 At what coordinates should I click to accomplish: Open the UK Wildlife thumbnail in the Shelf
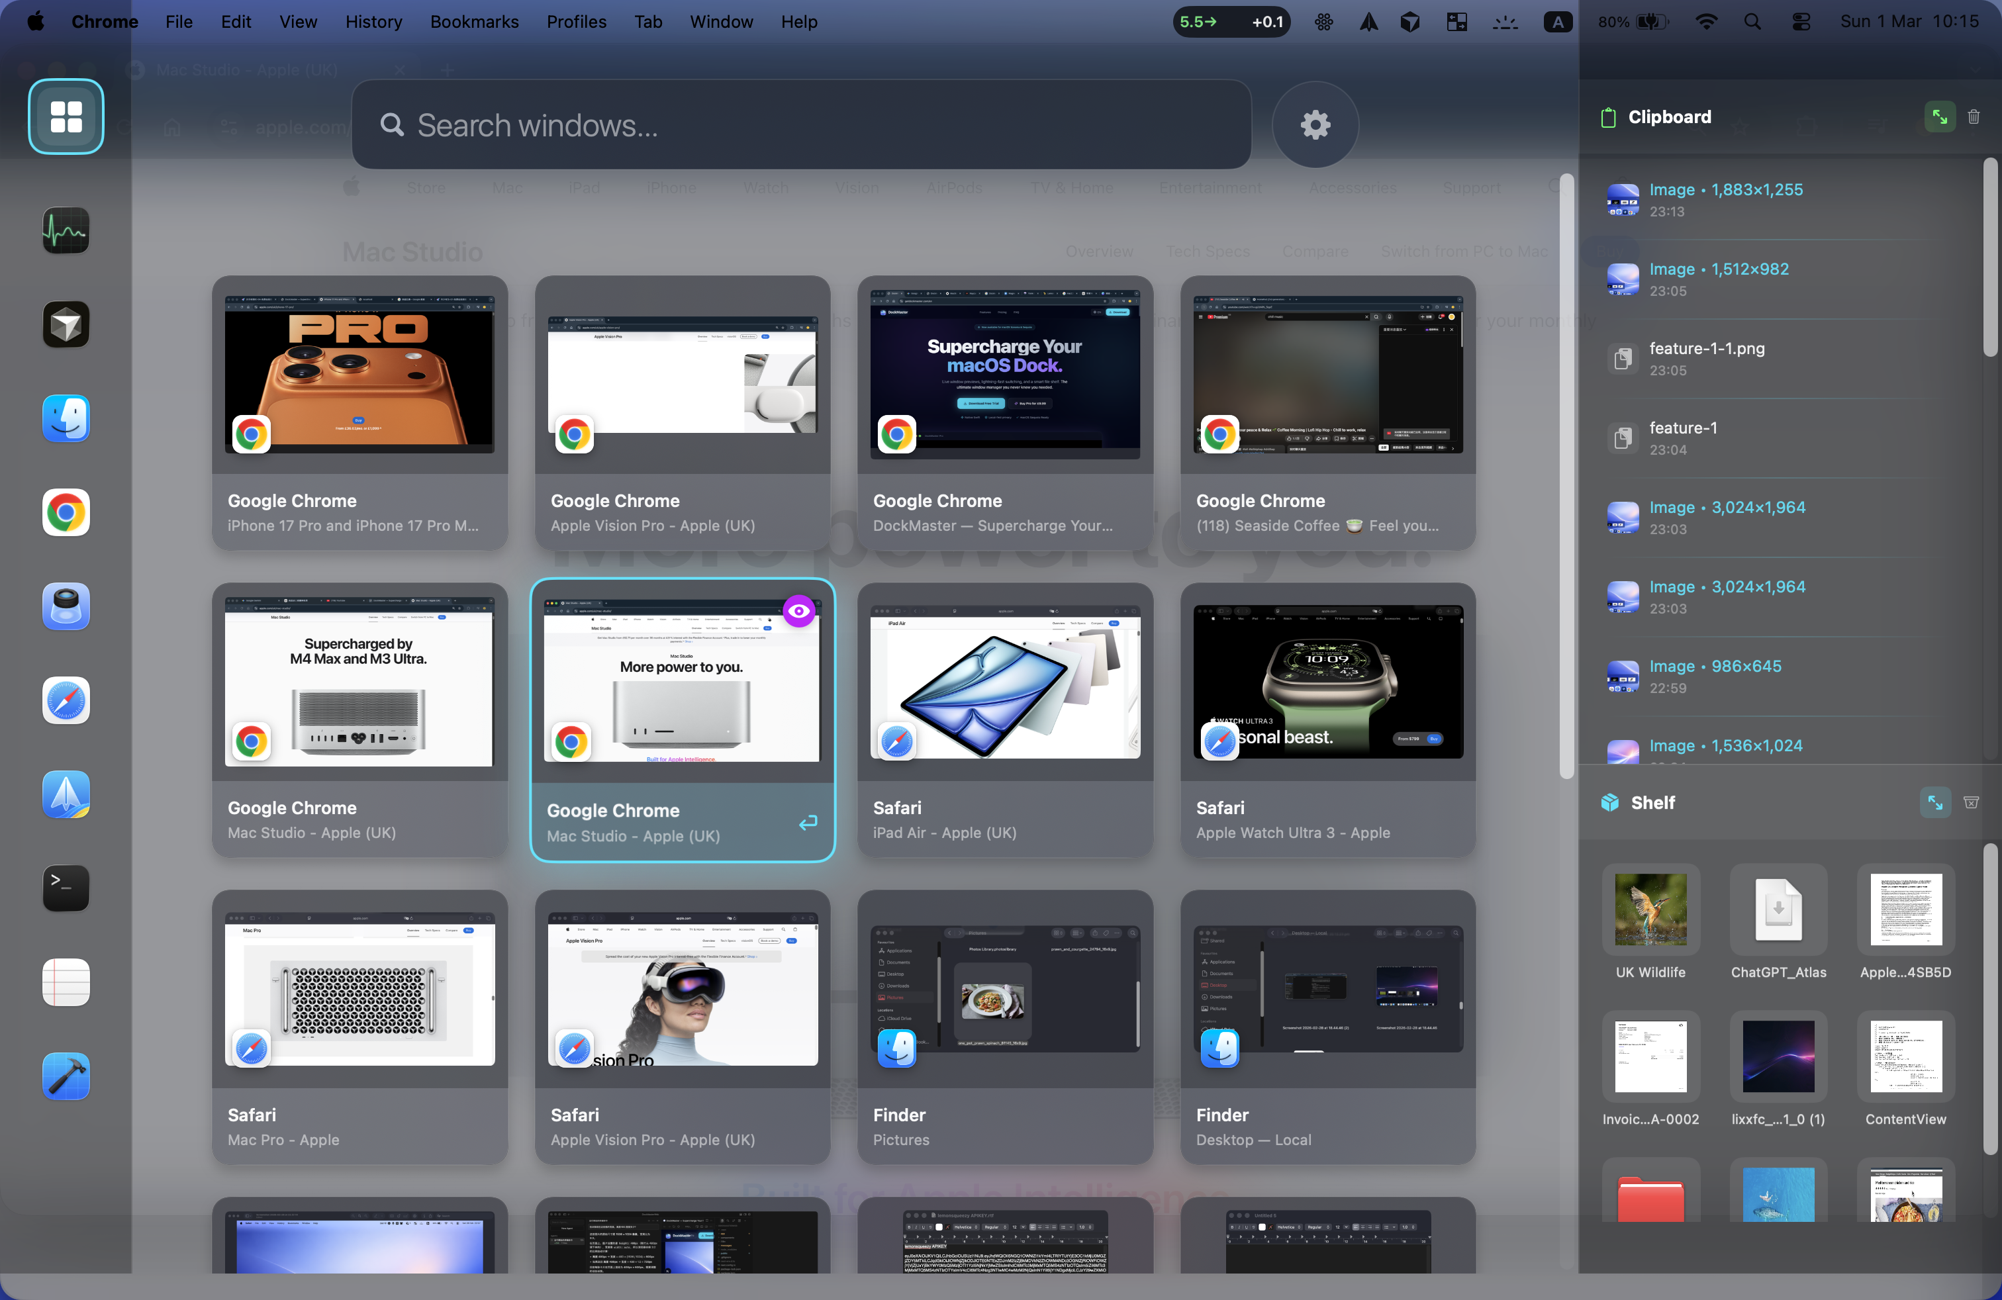click(1650, 910)
